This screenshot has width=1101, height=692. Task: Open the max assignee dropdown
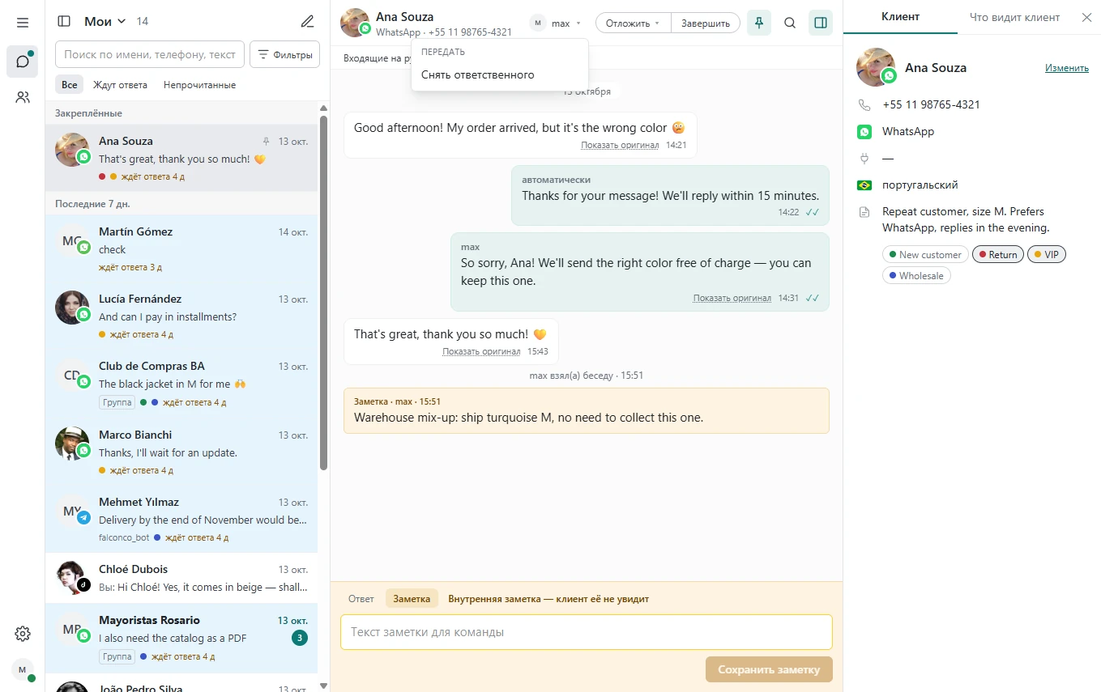point(557,23)
